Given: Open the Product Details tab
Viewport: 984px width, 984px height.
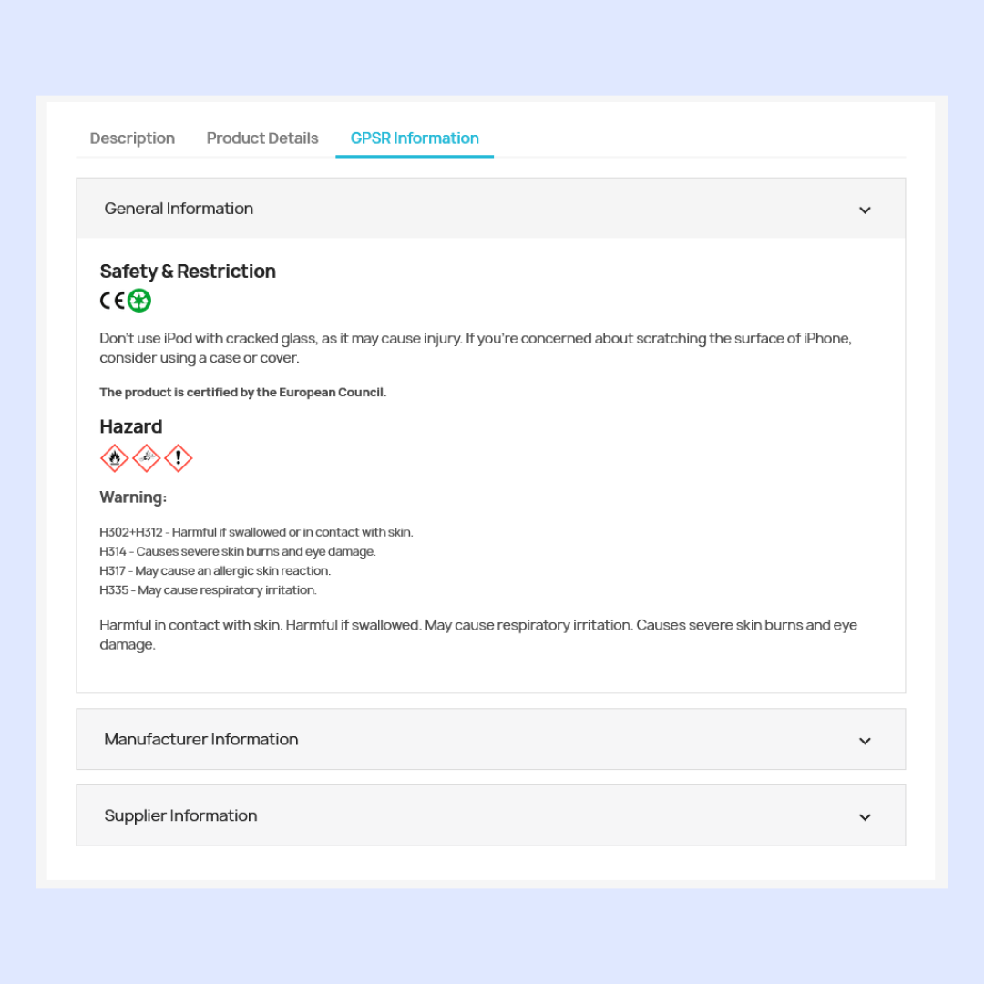Looking at the screenshot, I should [262, 138].
